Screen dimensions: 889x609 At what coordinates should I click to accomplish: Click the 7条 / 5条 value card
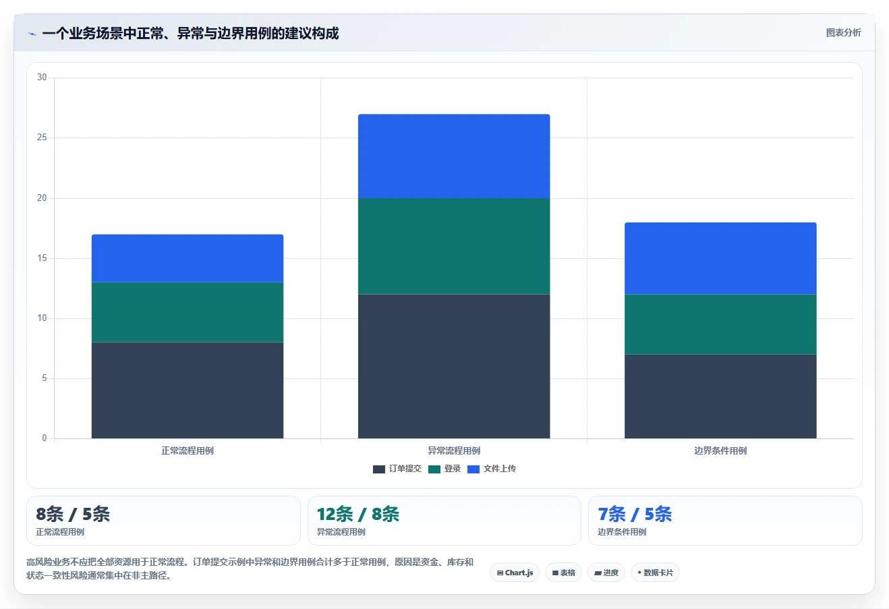(x=725, y=521)
